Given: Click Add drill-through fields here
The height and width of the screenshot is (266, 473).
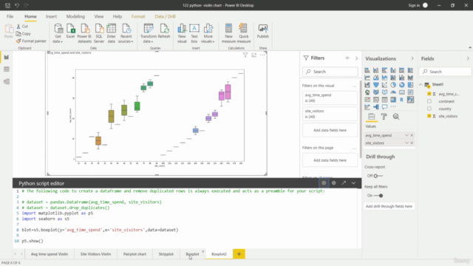Looking at the screenshot, I should [389, 206].
